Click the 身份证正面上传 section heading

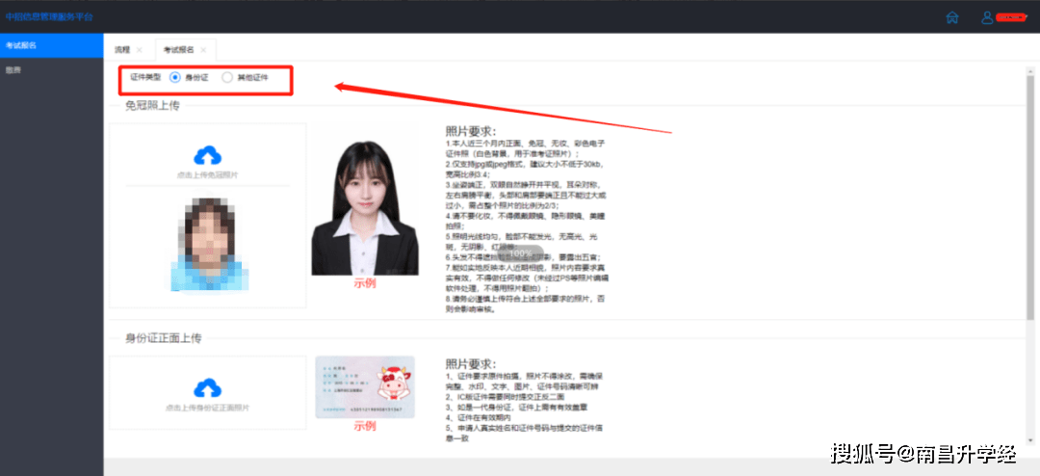(163, 338)
